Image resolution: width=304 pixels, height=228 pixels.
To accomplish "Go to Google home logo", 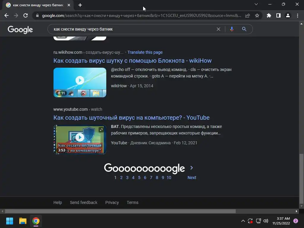I will (x=20, y=30).
